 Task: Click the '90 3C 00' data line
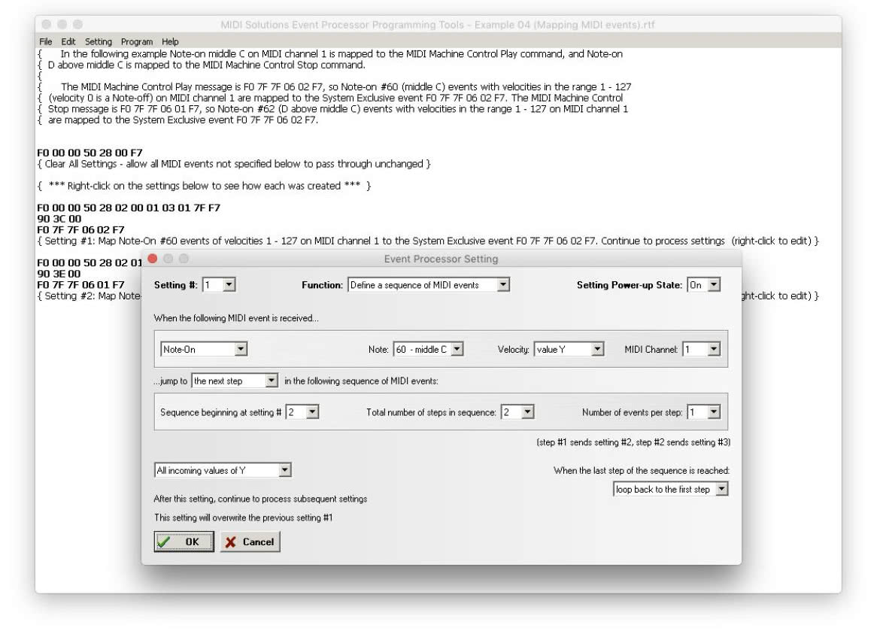tap(59, 219)
